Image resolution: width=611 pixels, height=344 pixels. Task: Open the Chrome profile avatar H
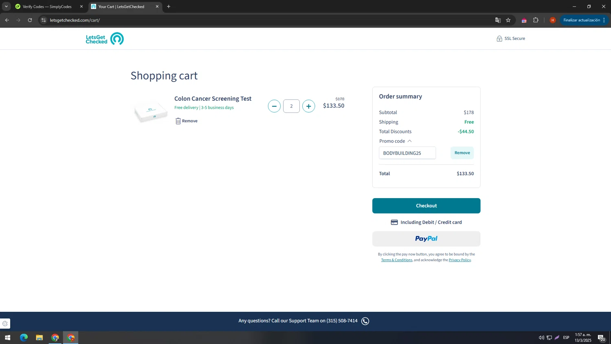click(553, 20)
